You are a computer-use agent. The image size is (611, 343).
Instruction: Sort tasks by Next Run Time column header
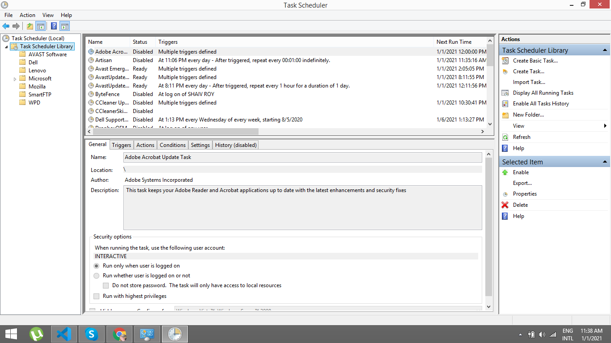point(460,42)
